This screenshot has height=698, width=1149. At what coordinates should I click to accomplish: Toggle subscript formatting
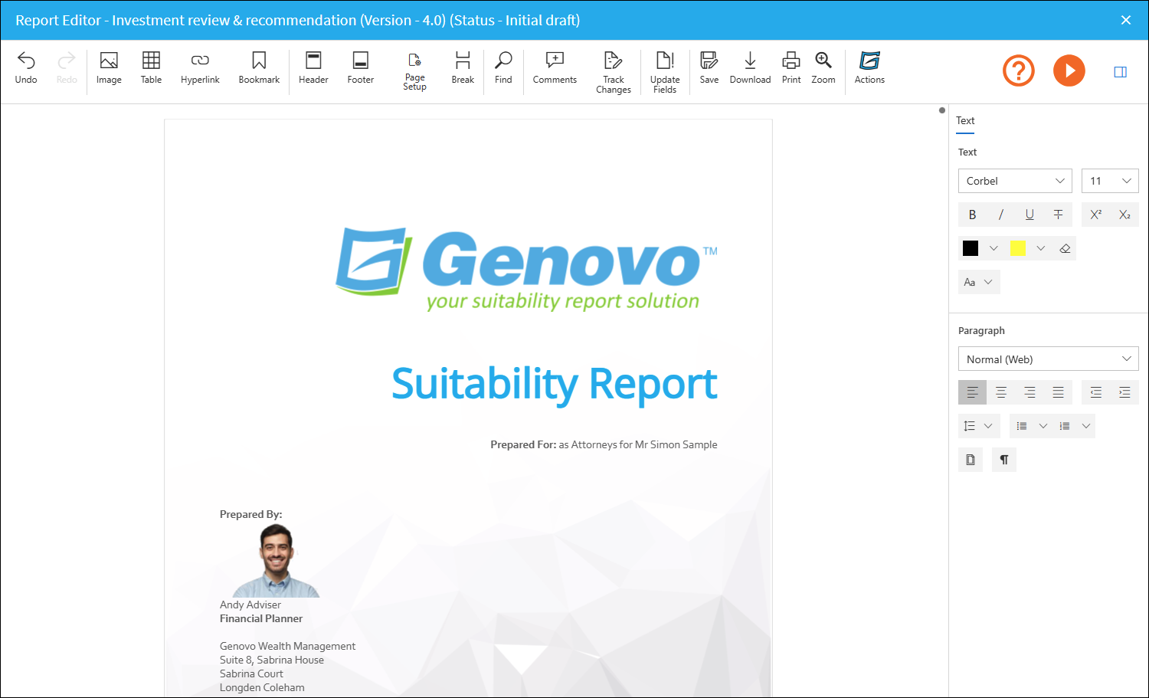pos(1124,215)
